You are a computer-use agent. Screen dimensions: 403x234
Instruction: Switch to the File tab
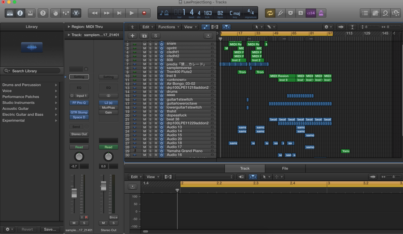coord(285,168)
